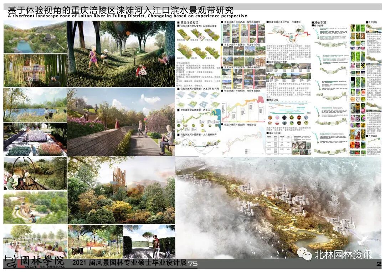This screenshot has height=272, width=385.
Task: Open the aerial terraced playground rendering
Action: click(x=35, y=207)
